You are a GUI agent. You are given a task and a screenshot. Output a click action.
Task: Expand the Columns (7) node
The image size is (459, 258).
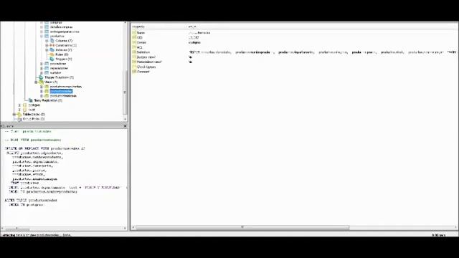click(47, 41)
